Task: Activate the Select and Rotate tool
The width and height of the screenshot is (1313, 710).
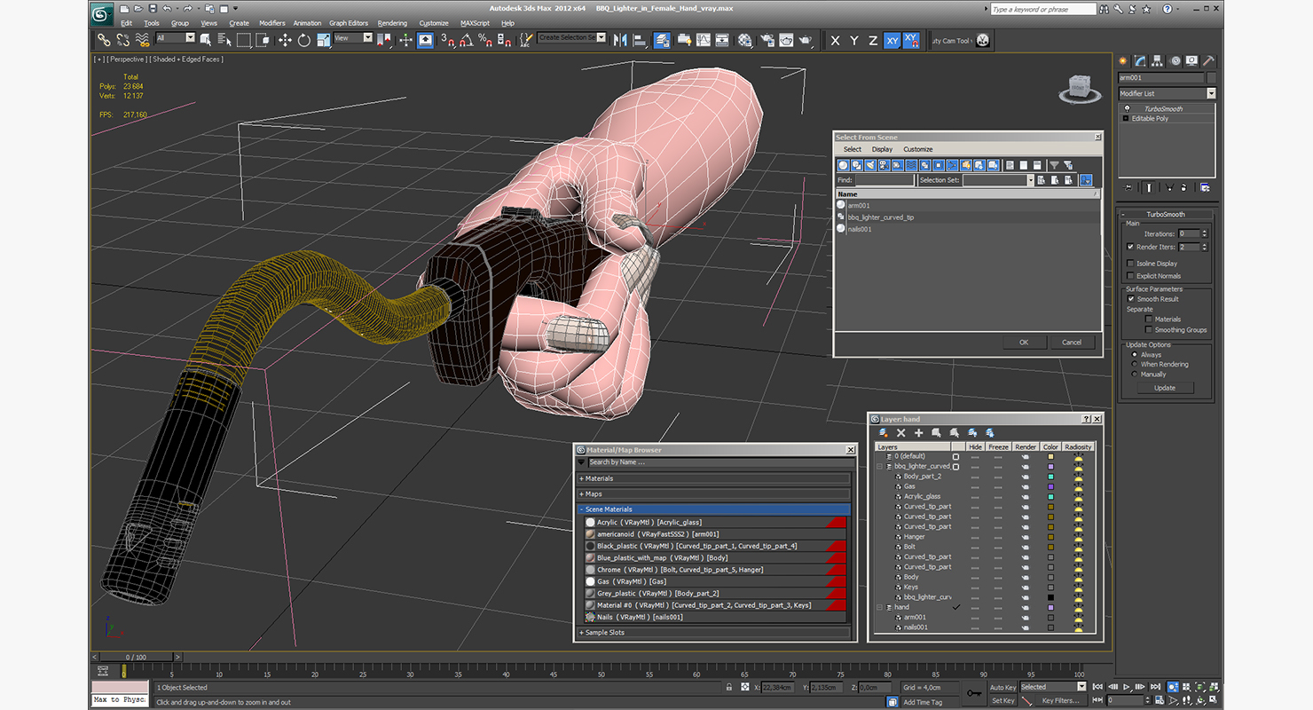Action: (x=304, y=40)
